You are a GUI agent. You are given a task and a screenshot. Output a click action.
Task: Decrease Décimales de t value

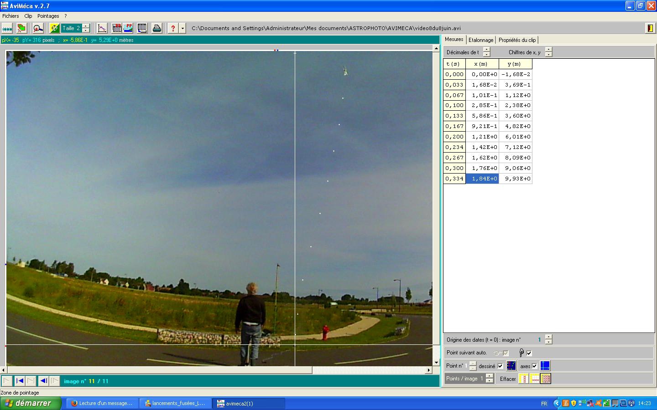click(x=486, y=55)
